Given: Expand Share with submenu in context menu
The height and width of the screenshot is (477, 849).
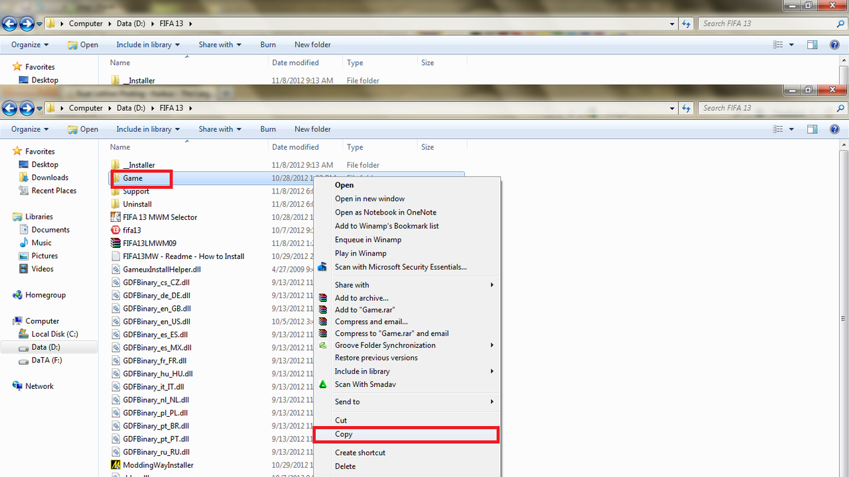Looking at the screenshot, I should tap(406, 285).
